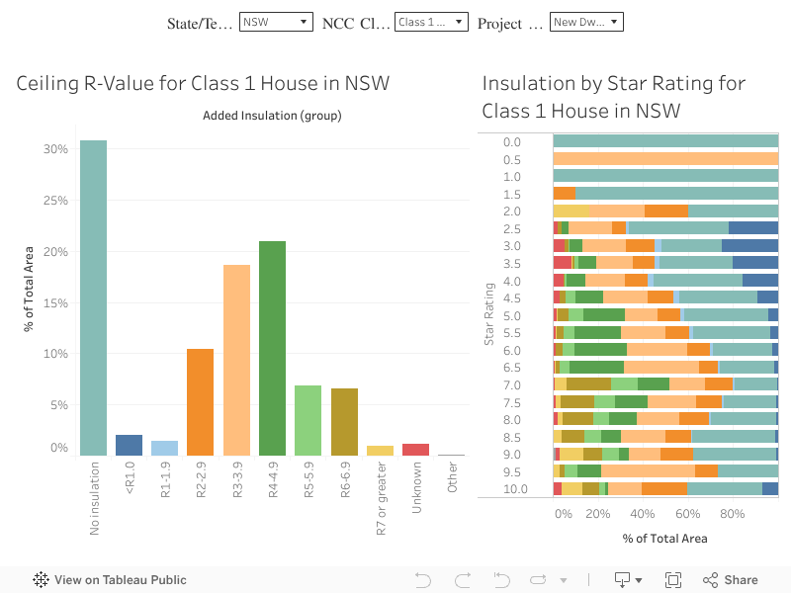Click the Revert dashboard icon
This screenshot has height=593, width=791.
(500, 579)
